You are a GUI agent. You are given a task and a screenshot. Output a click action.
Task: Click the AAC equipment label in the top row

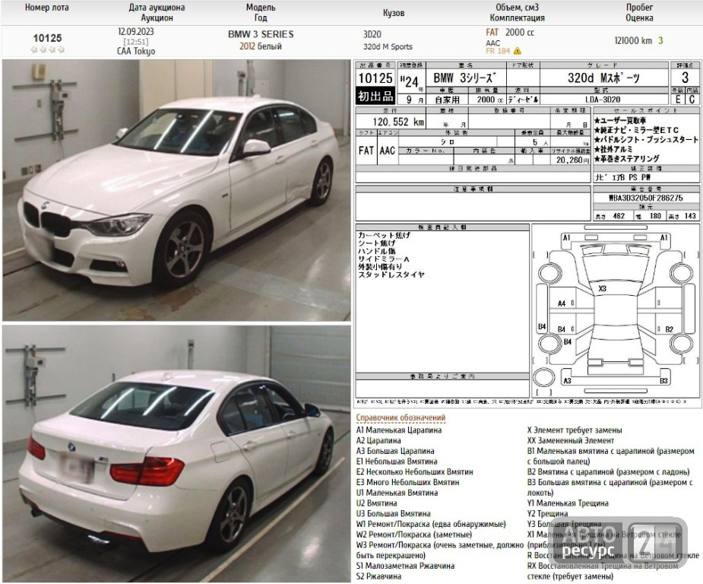[x=492, y=43]
